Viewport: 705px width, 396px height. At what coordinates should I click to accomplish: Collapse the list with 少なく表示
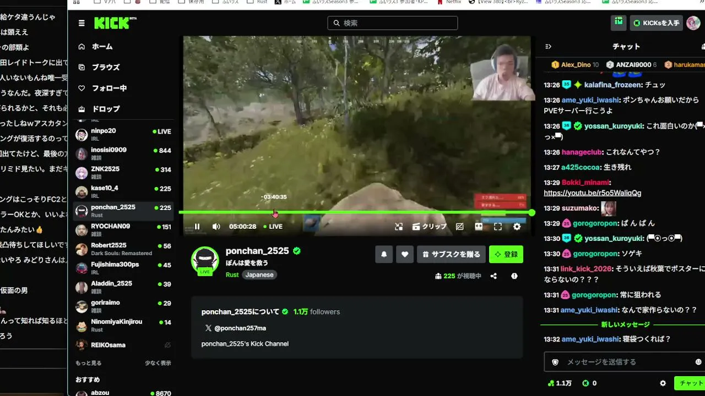click(x=158, y=363)
